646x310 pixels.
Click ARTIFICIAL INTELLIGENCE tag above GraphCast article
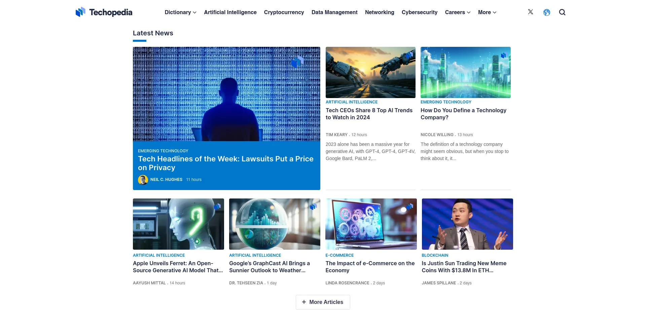[255, 255]
